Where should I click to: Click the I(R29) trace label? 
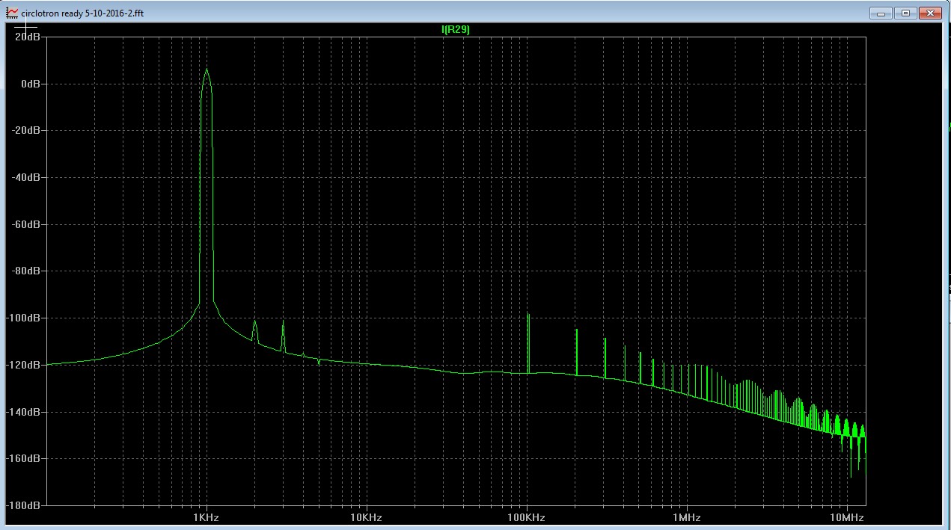(x=456, y=29)
